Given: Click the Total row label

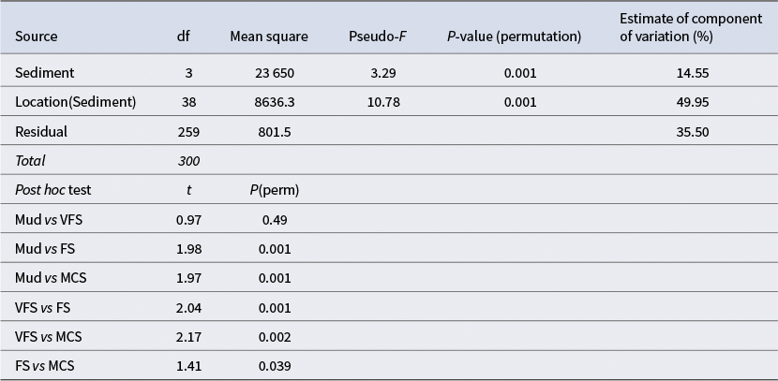Looking at the screenshot, I should [x=31, y=161].
